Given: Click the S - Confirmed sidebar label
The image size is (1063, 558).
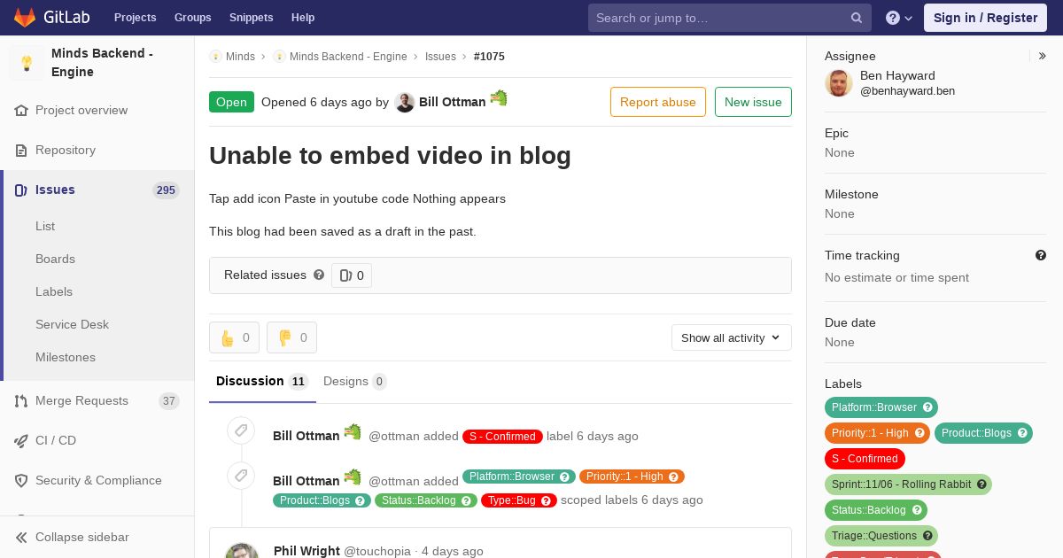Looking at the screenshot, I should click(865, 459).
